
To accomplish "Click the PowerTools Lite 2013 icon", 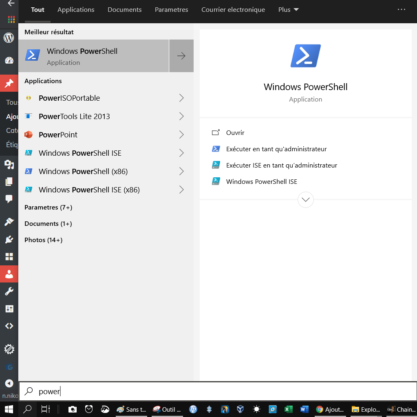I will pyautogui.click(x=29, y=116).
